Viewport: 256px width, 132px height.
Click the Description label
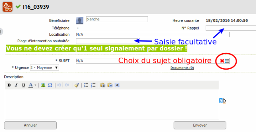coord(14,77)
